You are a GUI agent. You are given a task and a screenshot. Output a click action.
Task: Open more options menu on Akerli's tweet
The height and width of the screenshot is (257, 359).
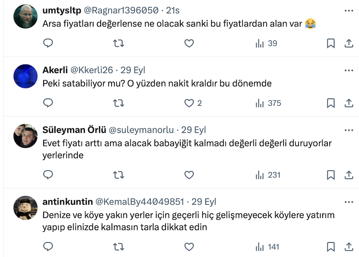coord(349,70)
